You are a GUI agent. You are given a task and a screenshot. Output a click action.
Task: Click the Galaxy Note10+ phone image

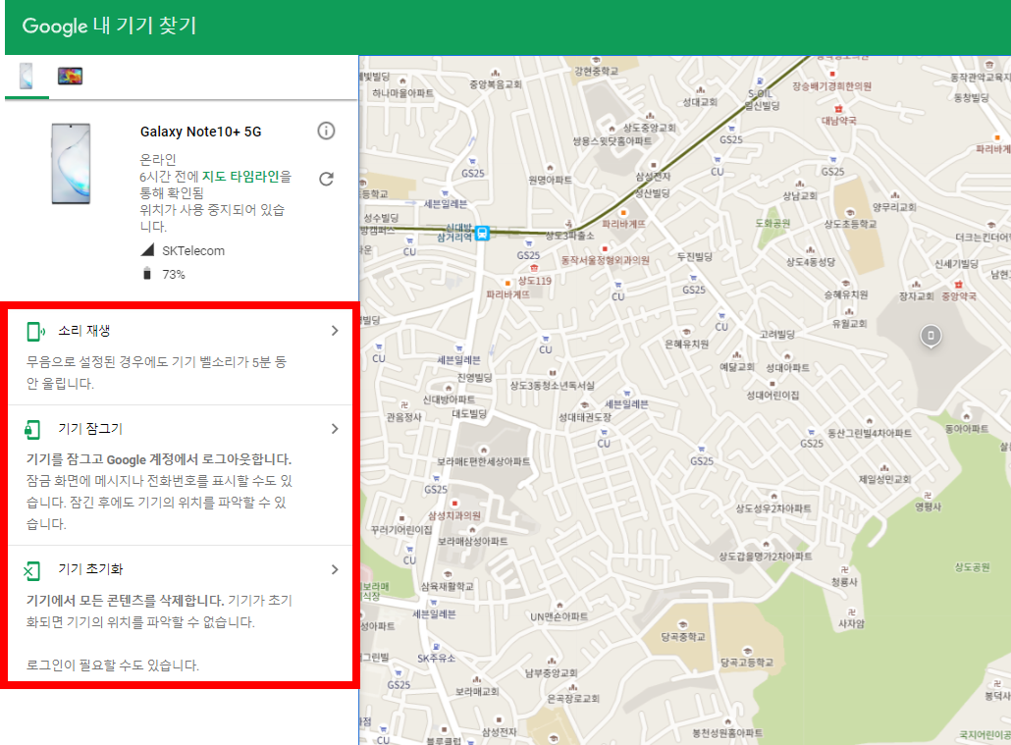click(71, 164)
